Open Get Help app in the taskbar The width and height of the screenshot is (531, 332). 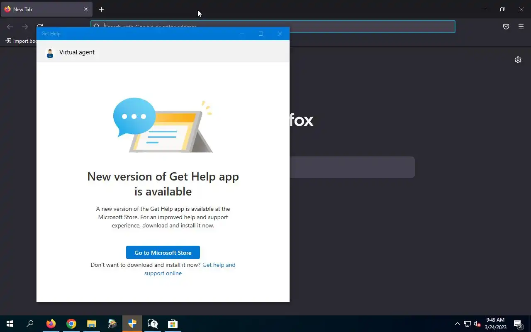(x=153, y=324)
